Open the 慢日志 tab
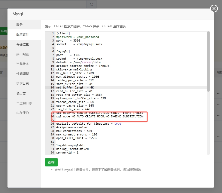222x193 pixels. (24, 93)
